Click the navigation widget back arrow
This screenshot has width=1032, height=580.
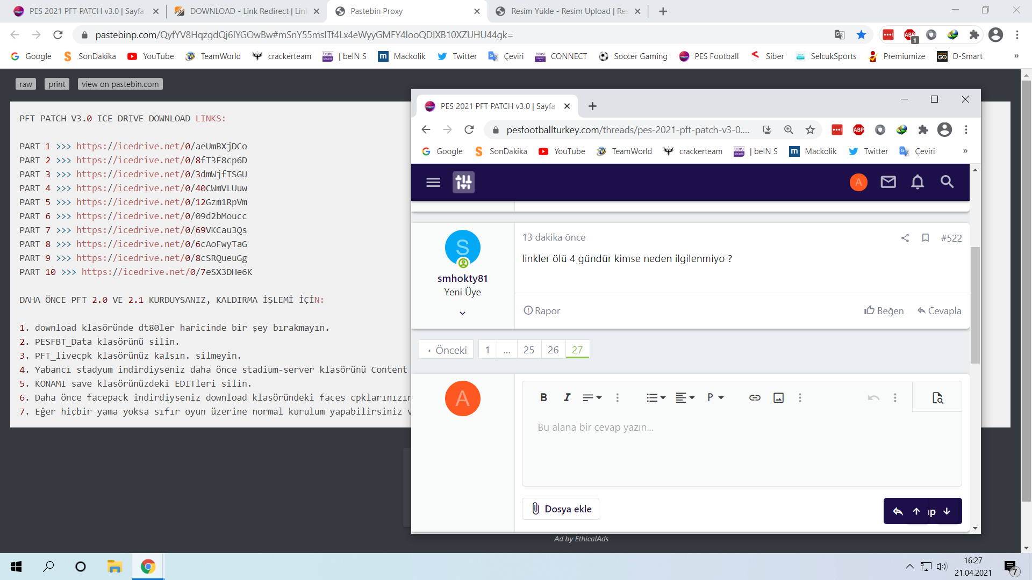click(x=898, y=511)
